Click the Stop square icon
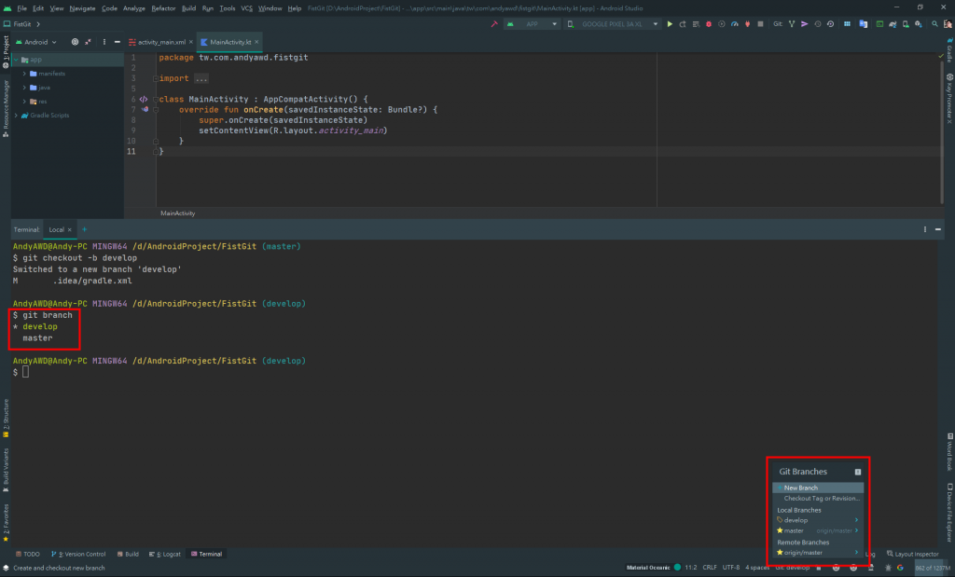This screenshot has width=955, height=577. [x=760, y=24]
